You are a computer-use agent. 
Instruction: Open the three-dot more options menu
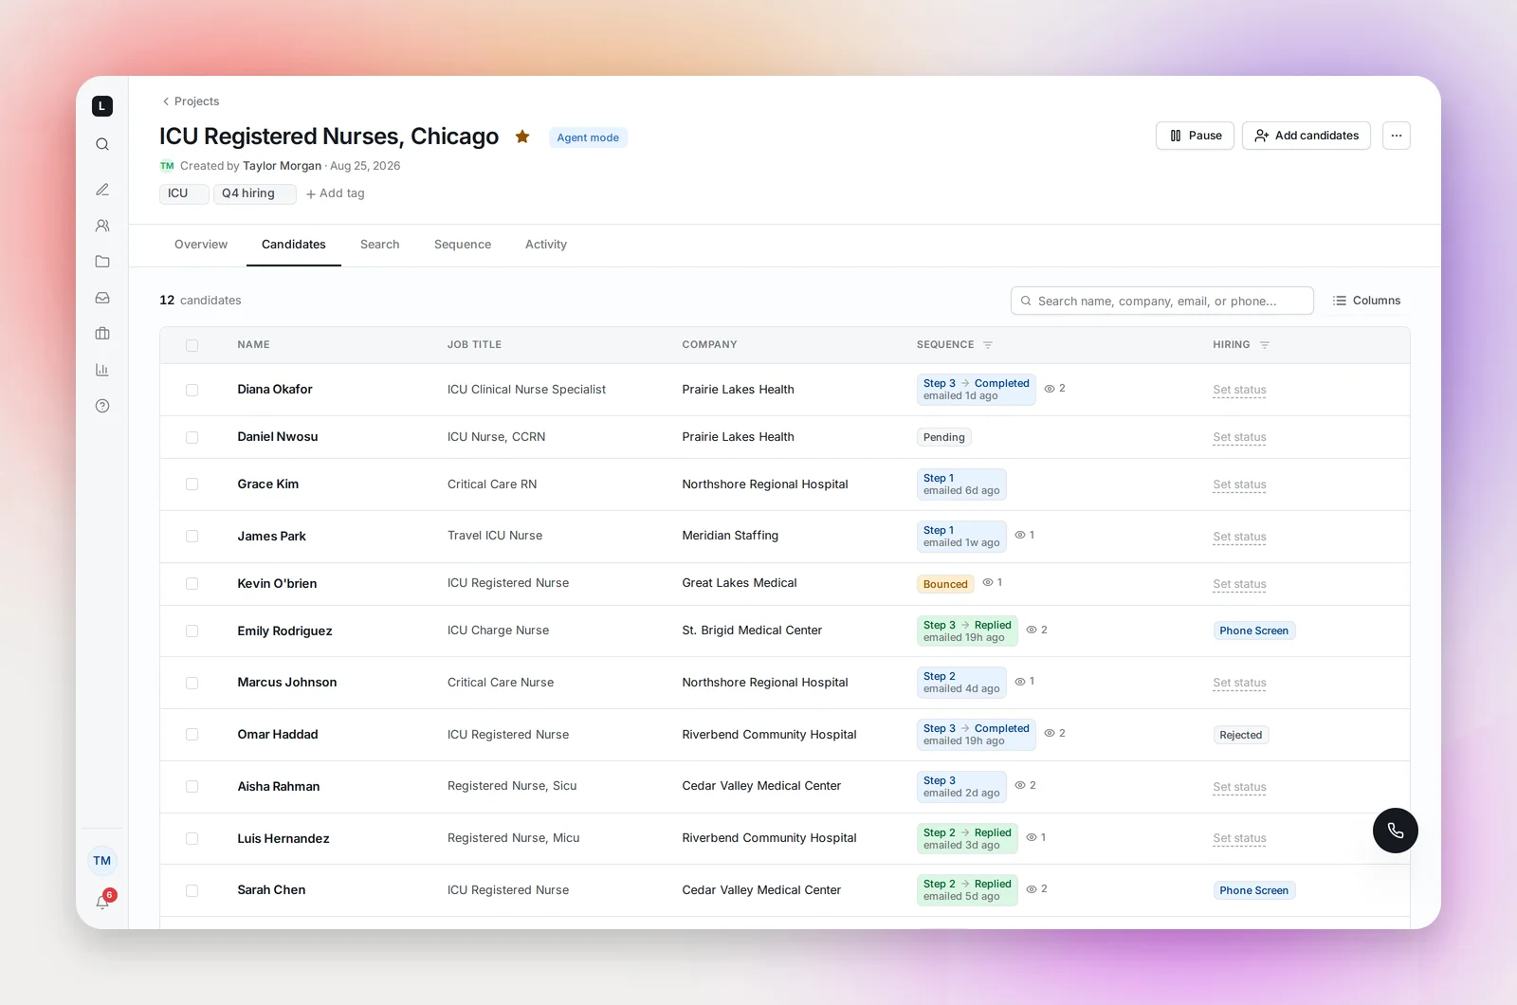[1397, 136]
